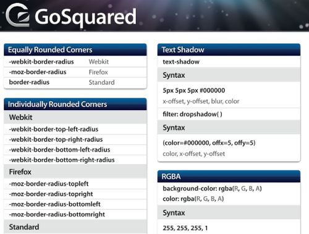
Task: Click the (color=#000000, offx=5, offy=5) example
Action: tap(209, 143)
